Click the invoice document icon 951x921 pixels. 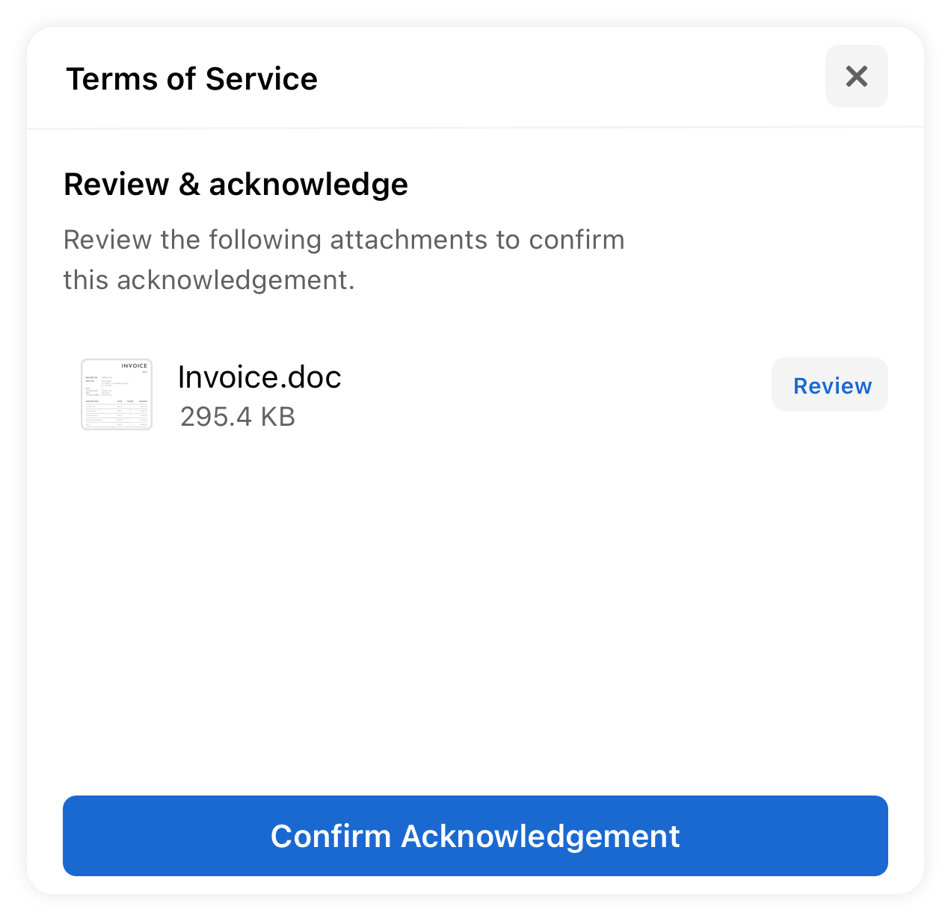pyautogui.click(x=117, y=394)
